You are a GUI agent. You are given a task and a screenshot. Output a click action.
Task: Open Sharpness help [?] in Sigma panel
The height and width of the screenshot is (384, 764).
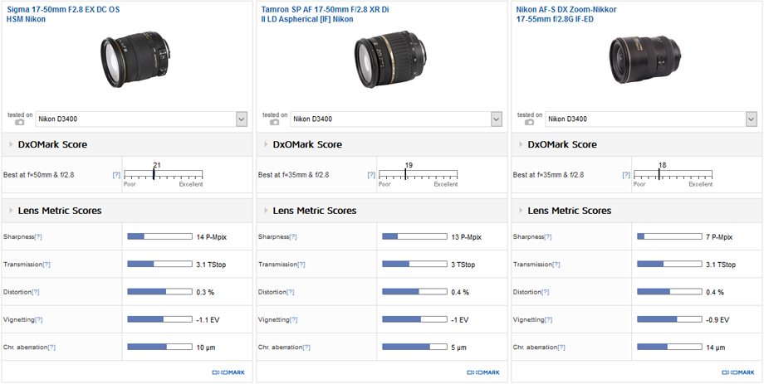point(38,237)
